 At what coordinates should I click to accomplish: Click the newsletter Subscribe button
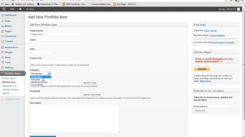point(200,111)
